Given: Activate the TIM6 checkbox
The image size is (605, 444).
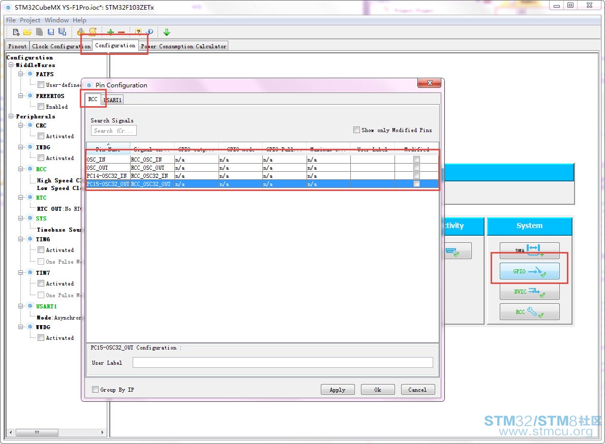Looking at the screenshot, I should 41,250.
